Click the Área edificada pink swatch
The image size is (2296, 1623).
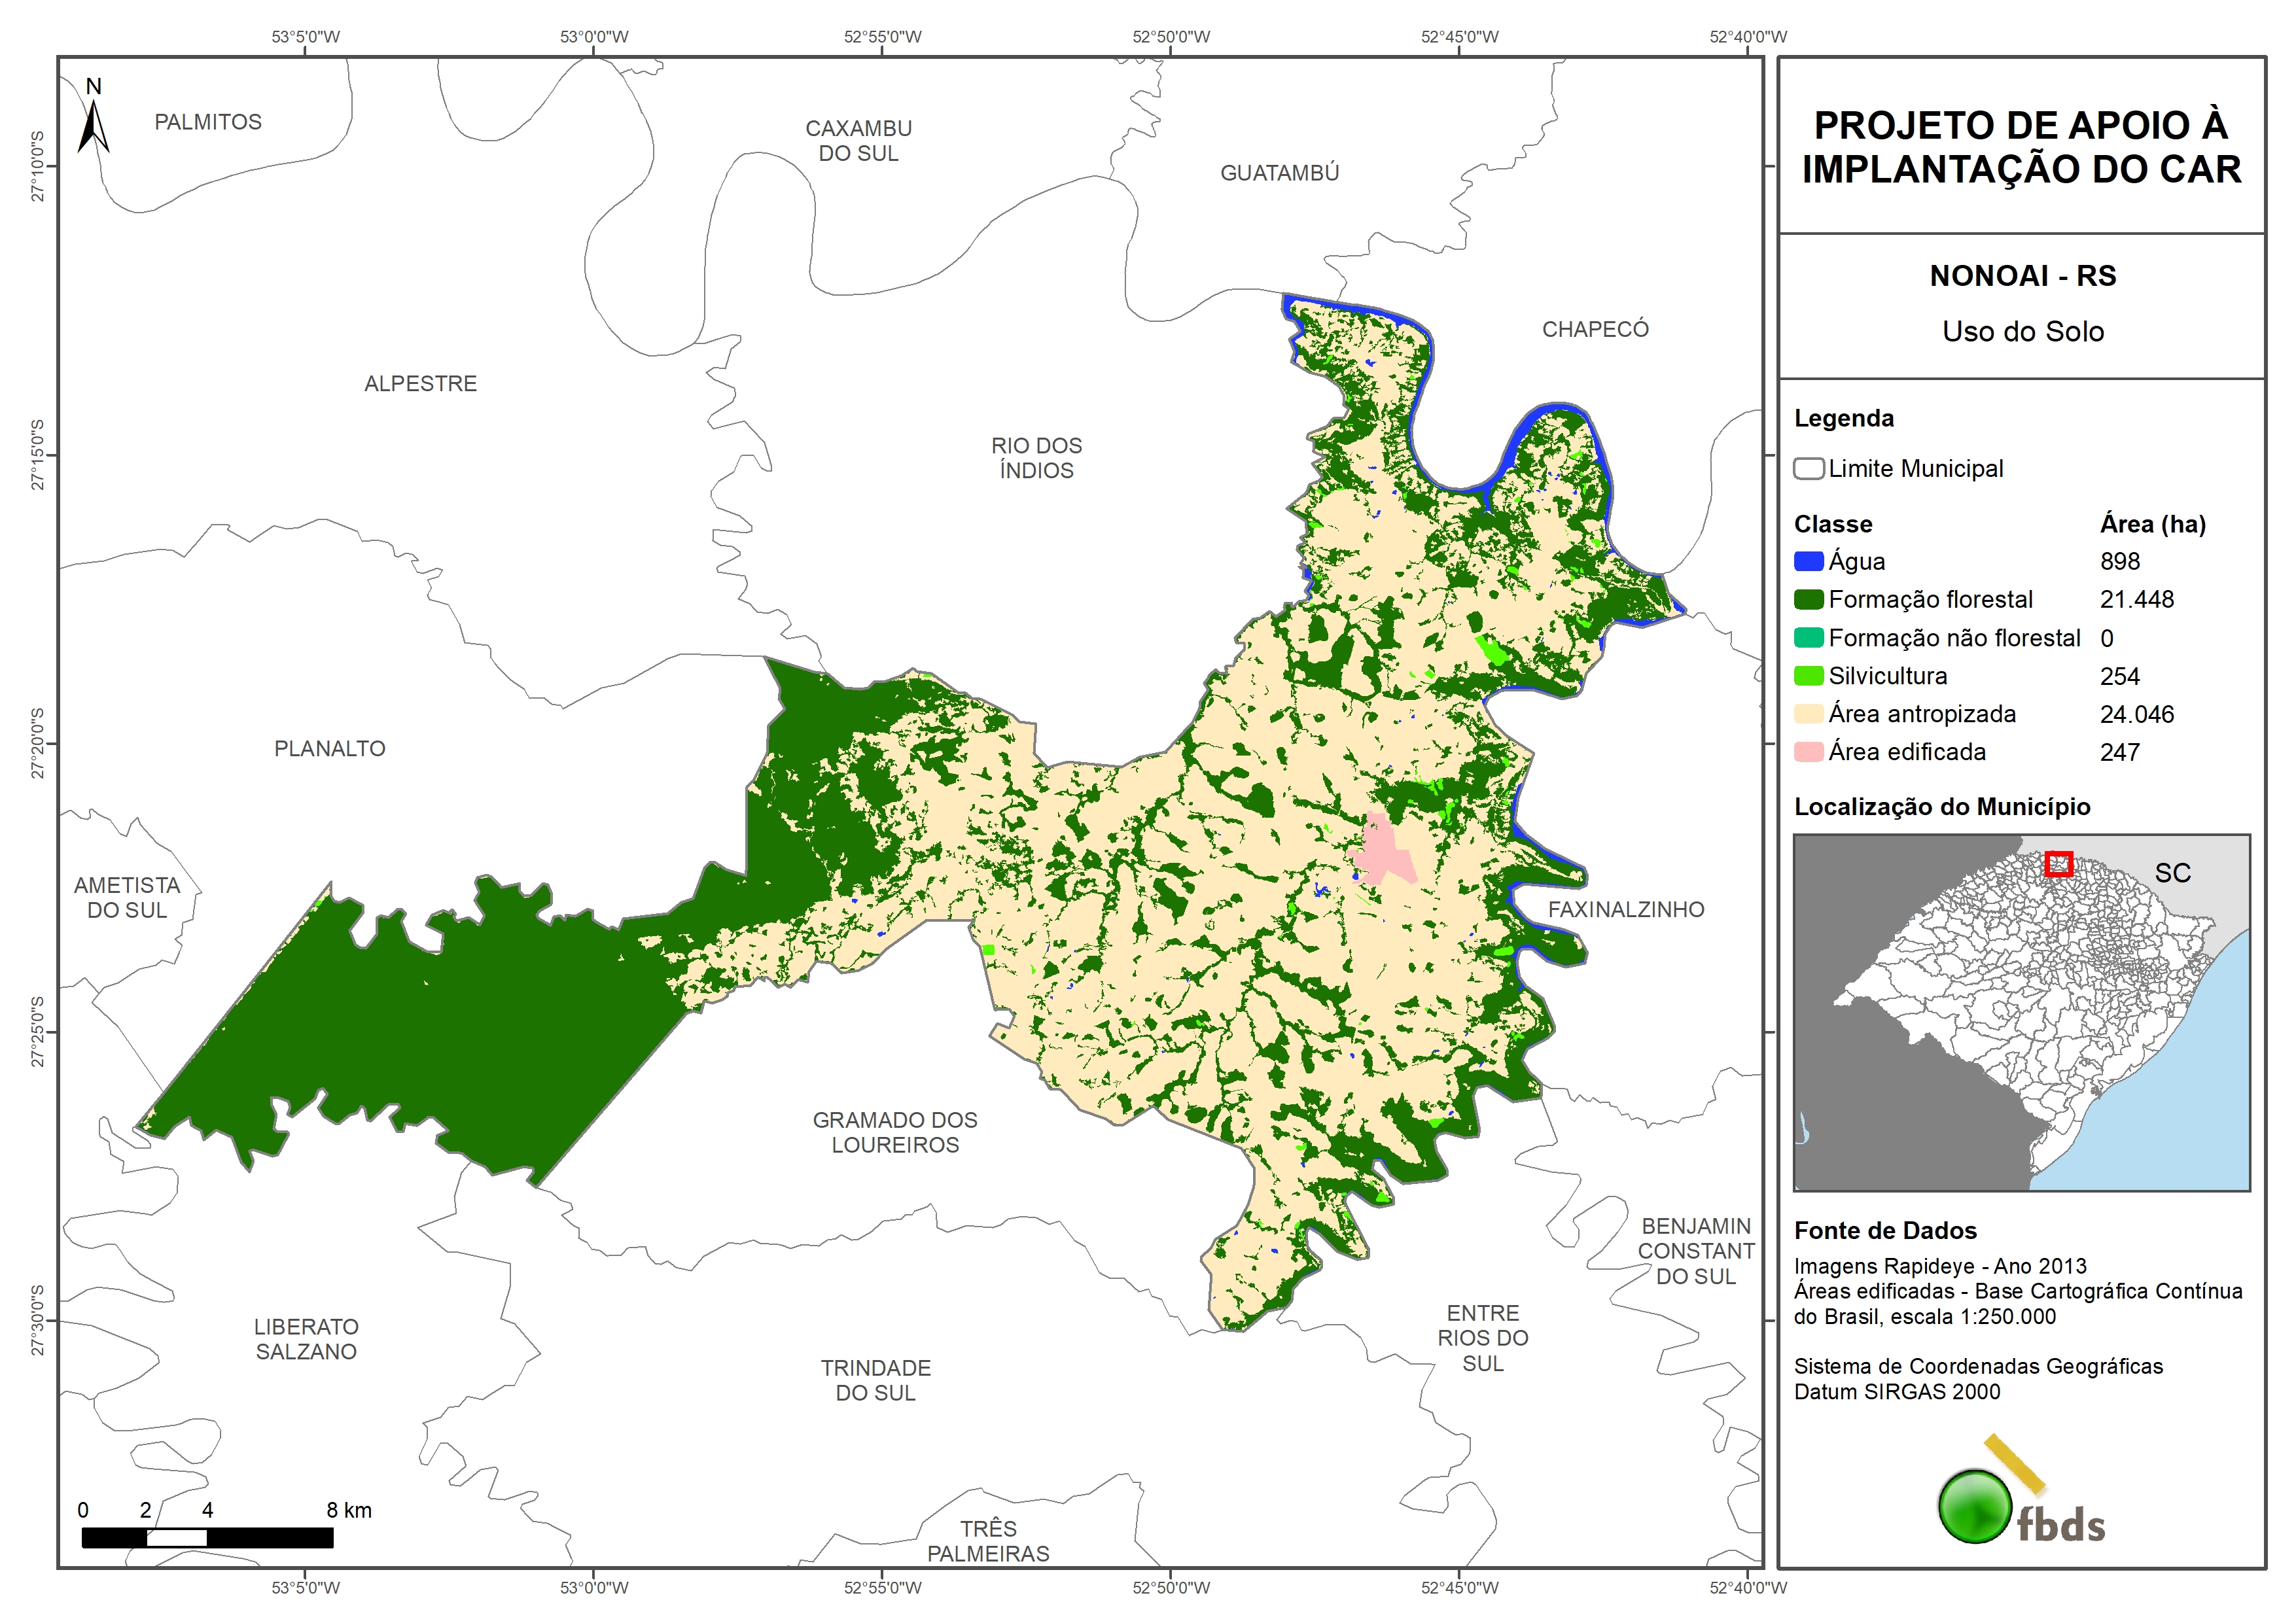click(x=1808, y=752)
